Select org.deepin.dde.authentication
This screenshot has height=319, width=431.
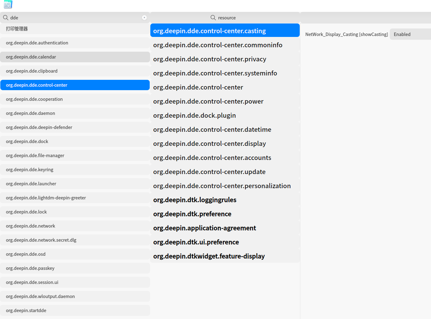click(75, 43)
